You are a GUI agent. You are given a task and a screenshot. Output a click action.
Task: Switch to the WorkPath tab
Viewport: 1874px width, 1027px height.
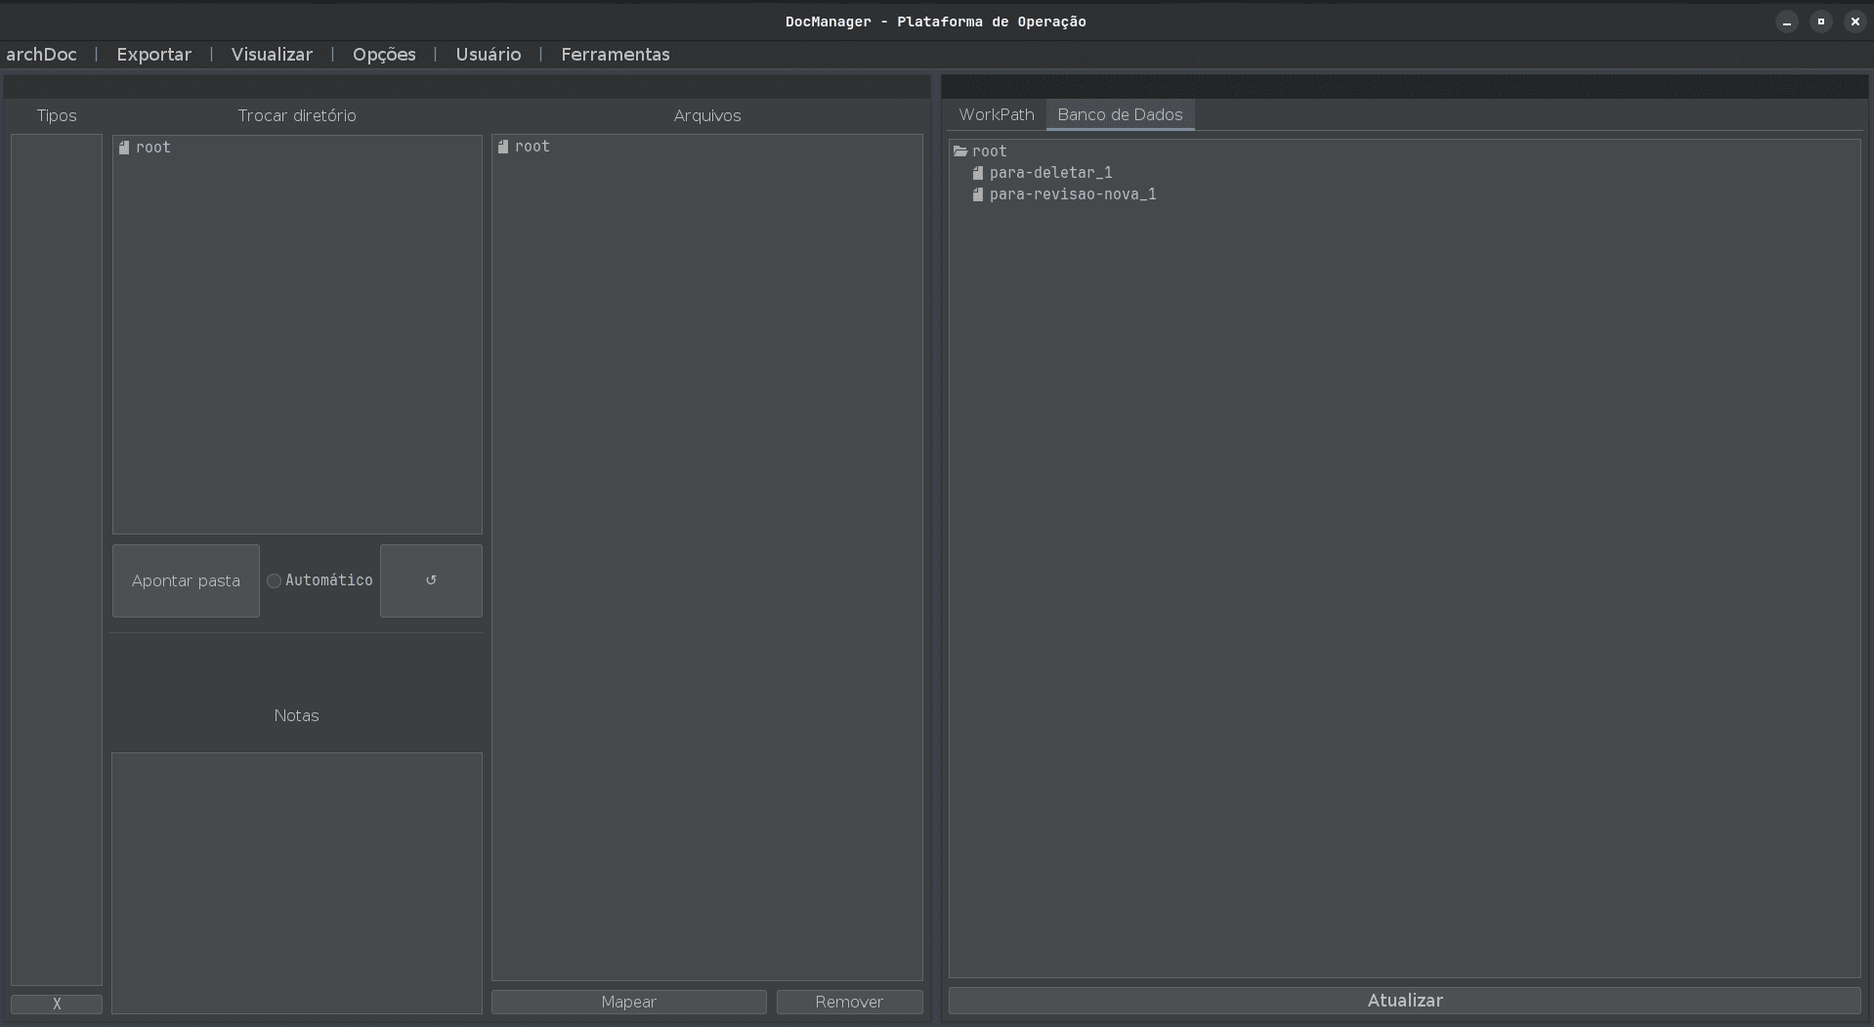pos(996,114)
